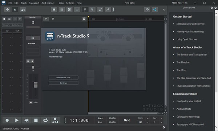Click the status bar circle icon
This screenshot has width=218, height=131.
click(164, 127)
